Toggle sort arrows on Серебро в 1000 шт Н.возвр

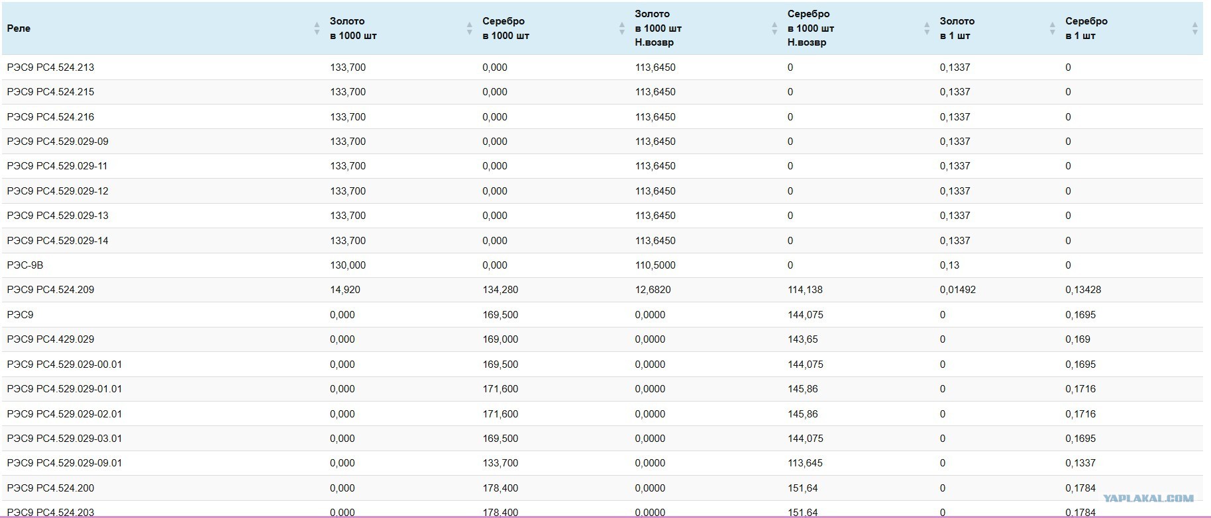[927, 28]
